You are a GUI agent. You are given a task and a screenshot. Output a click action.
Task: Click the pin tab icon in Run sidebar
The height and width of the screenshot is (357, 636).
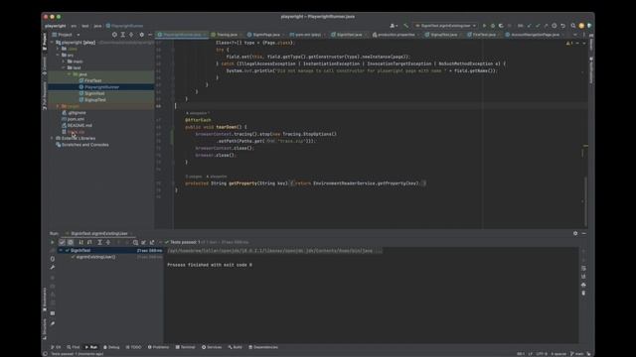pyautogui.click(x=53, y=323)
